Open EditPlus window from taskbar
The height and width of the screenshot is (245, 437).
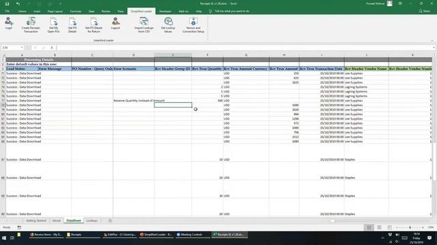(x=119, y=235)
